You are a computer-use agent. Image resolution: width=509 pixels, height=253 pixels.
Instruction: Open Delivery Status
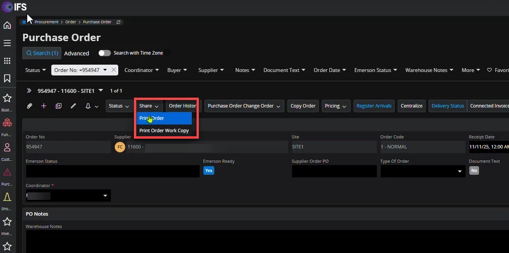[448, 106]
